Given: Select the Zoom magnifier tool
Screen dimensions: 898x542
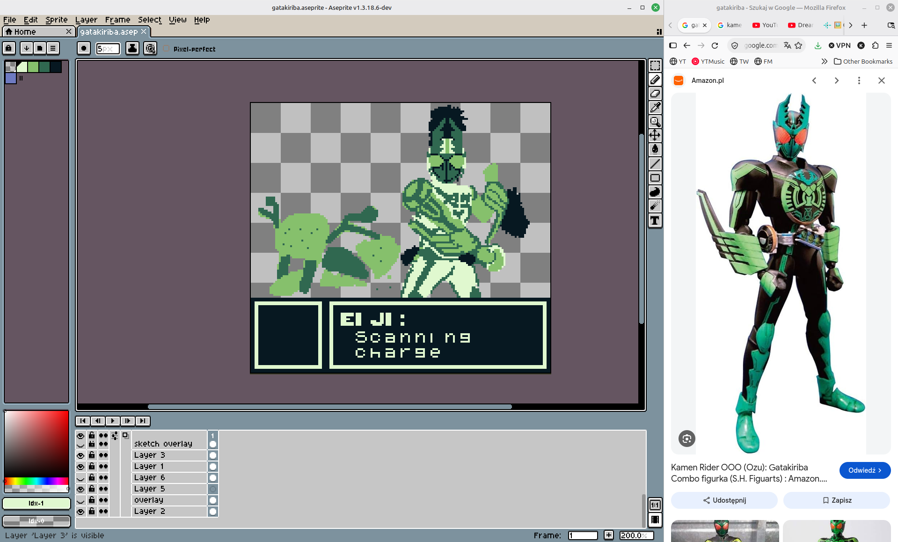Looking at the screenshot, I should (655, 122).
